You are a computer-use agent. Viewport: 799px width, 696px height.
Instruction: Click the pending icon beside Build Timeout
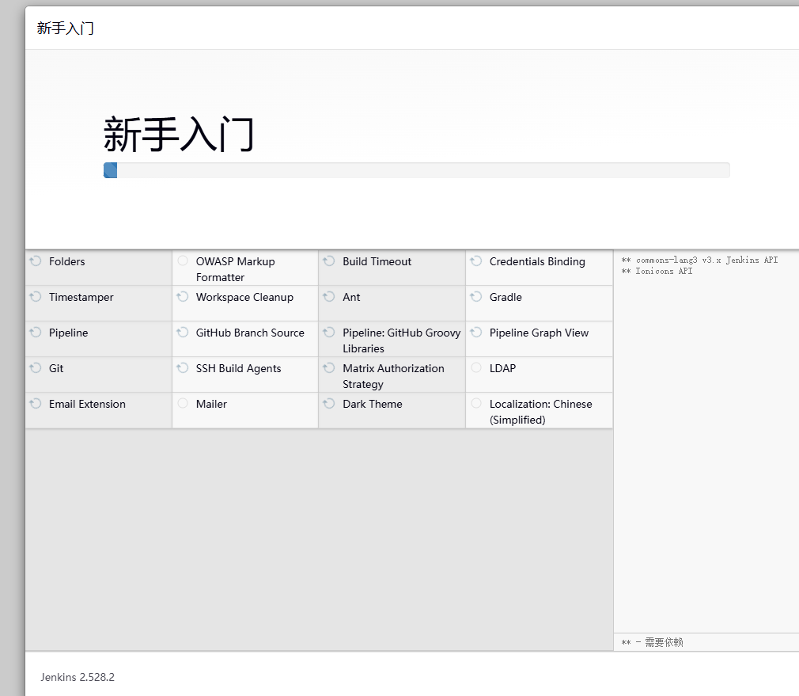coord(329,261)
